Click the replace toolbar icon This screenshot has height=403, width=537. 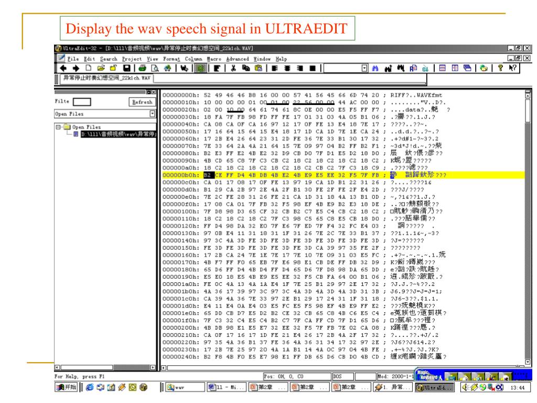point(413,68)
